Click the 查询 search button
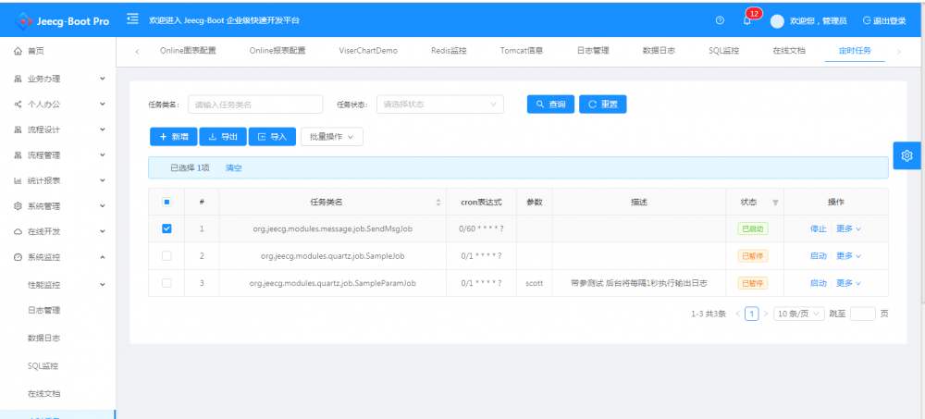The image size is (925, 419). [550, 105]
